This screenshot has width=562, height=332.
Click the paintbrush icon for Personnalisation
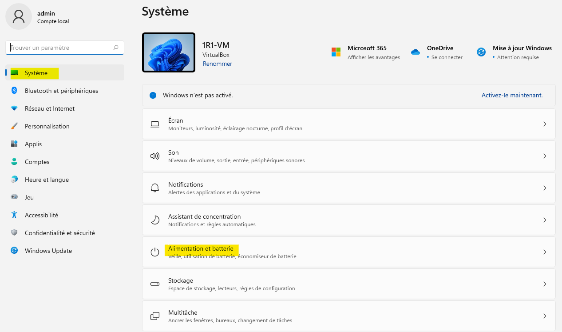14,126
